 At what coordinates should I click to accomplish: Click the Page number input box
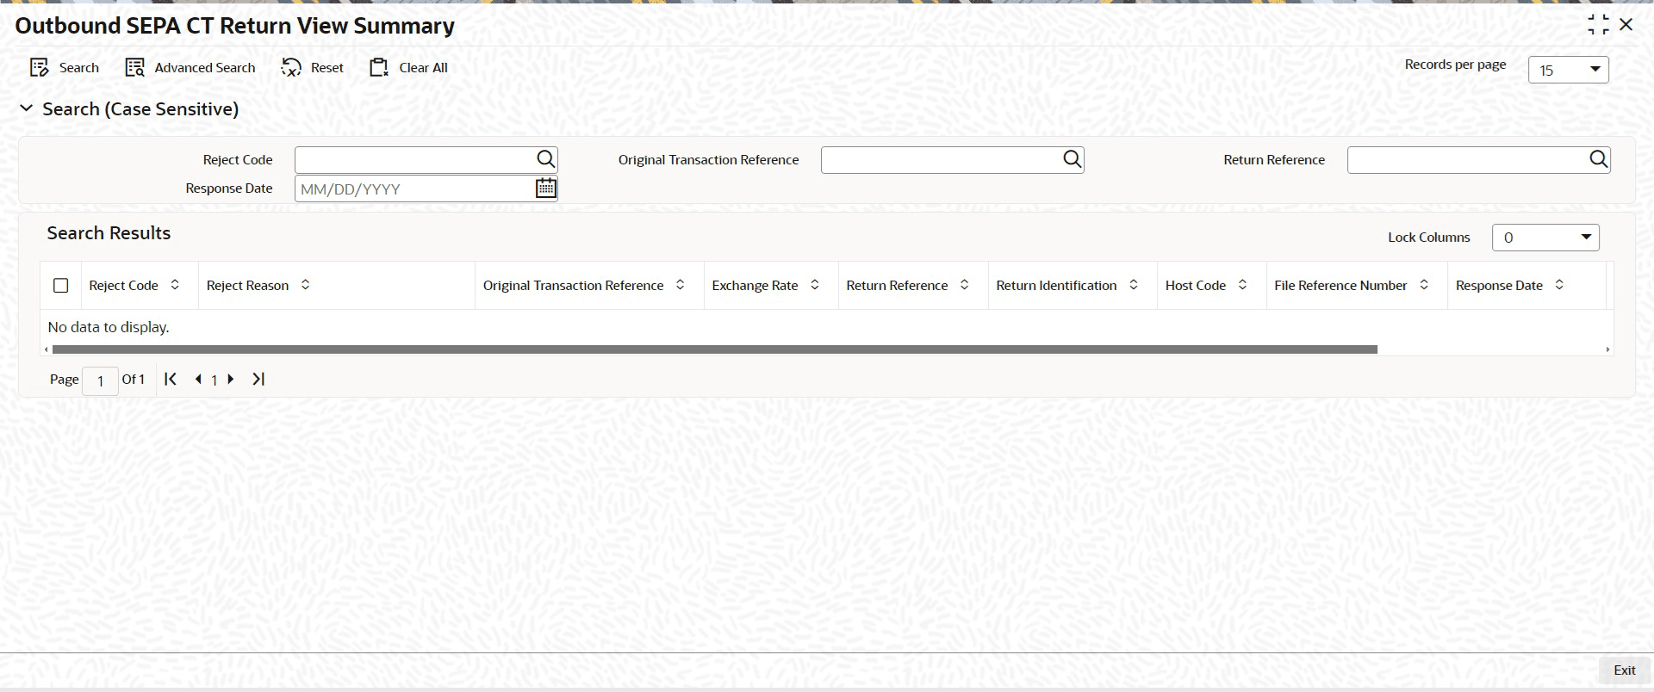(x=100, y=380)
